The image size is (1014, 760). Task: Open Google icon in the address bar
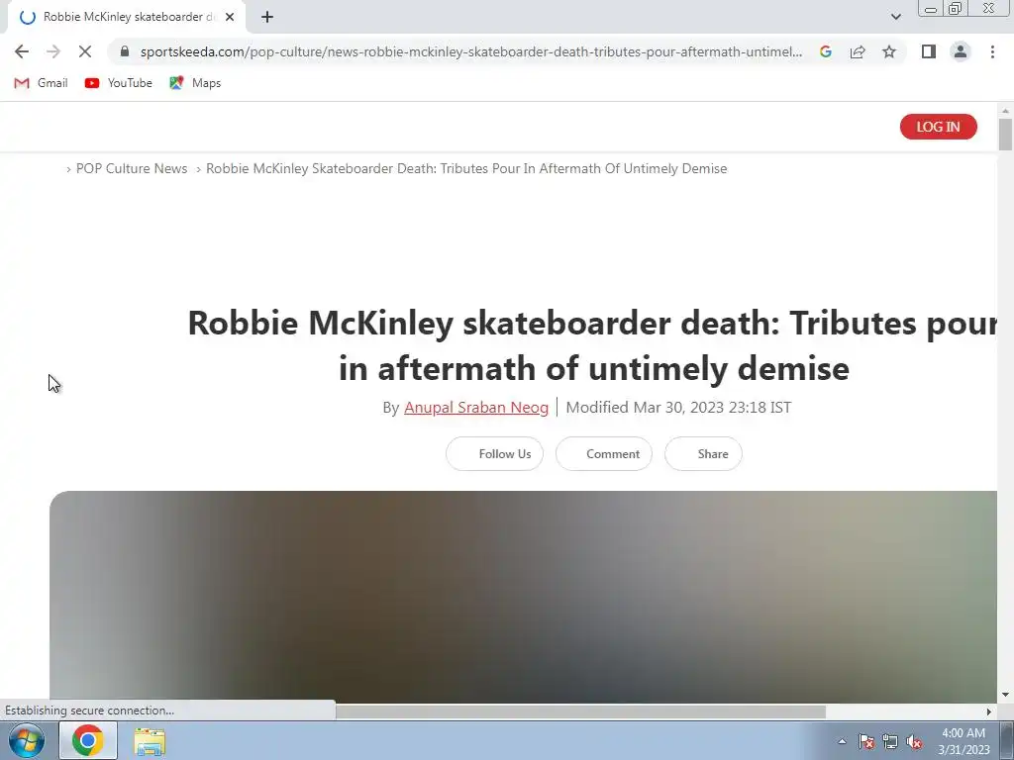coord(826,51)
